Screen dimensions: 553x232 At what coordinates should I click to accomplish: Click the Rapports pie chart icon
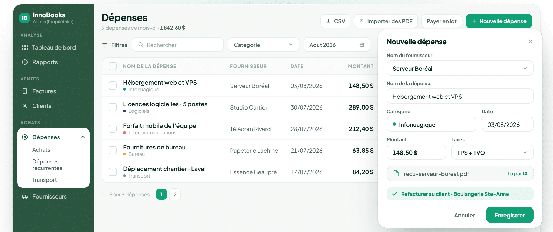[x=25, y=62]
